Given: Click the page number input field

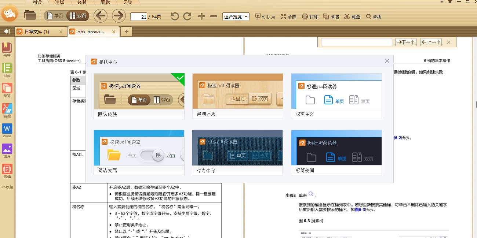Looking at the screenshot, I should pos(139,17).
